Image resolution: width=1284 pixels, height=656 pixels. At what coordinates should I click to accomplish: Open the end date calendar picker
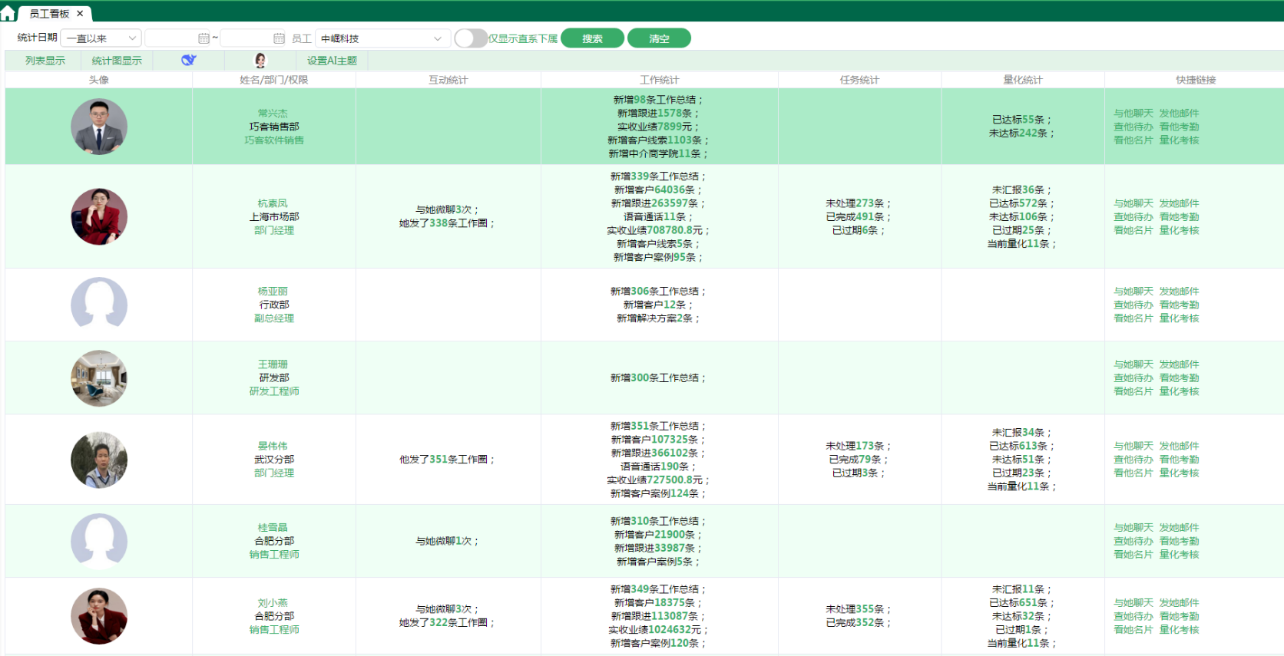point(279,38)
